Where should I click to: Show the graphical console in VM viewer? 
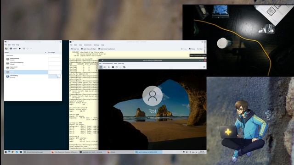[x=101, y=67]
